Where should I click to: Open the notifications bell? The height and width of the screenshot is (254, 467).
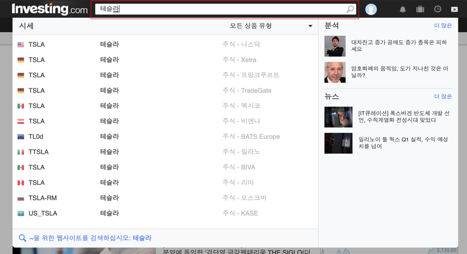(x=403, y=9)
